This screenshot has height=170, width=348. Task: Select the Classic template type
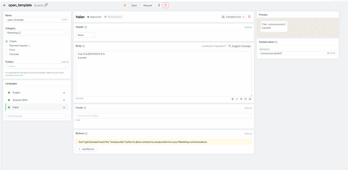pos(7,41)
